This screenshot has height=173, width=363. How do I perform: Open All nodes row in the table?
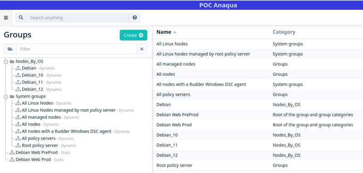point(257,74)
